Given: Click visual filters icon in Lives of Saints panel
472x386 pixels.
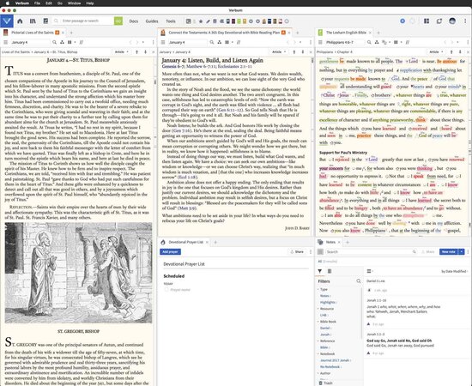Looking at the screenshot, I should point(62,42).
